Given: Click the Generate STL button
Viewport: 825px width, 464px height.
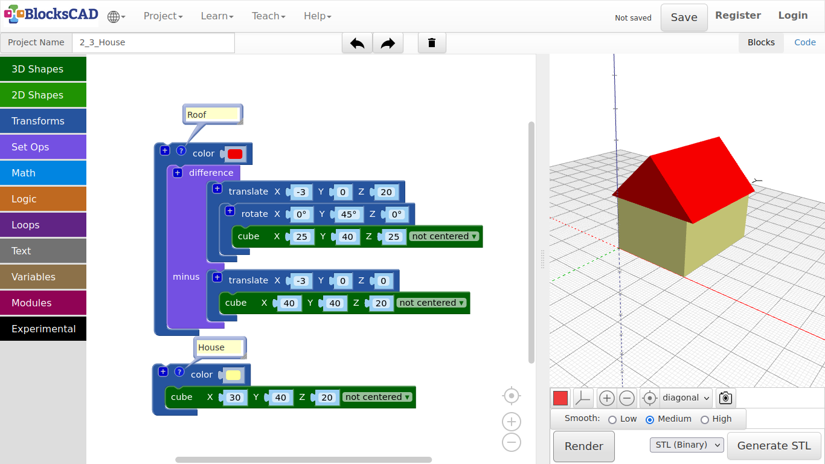Looking at the screenshot, I should (774, 446).
